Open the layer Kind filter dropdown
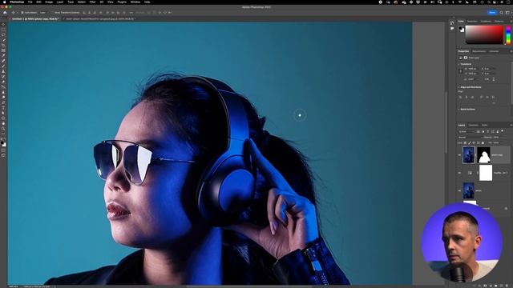The image size is (513, 288). click(x=467, y=131)
